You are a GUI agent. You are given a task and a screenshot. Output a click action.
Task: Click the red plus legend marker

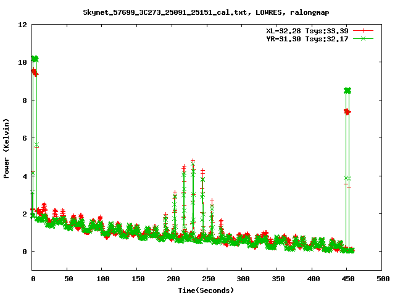[x=363, y=31]
